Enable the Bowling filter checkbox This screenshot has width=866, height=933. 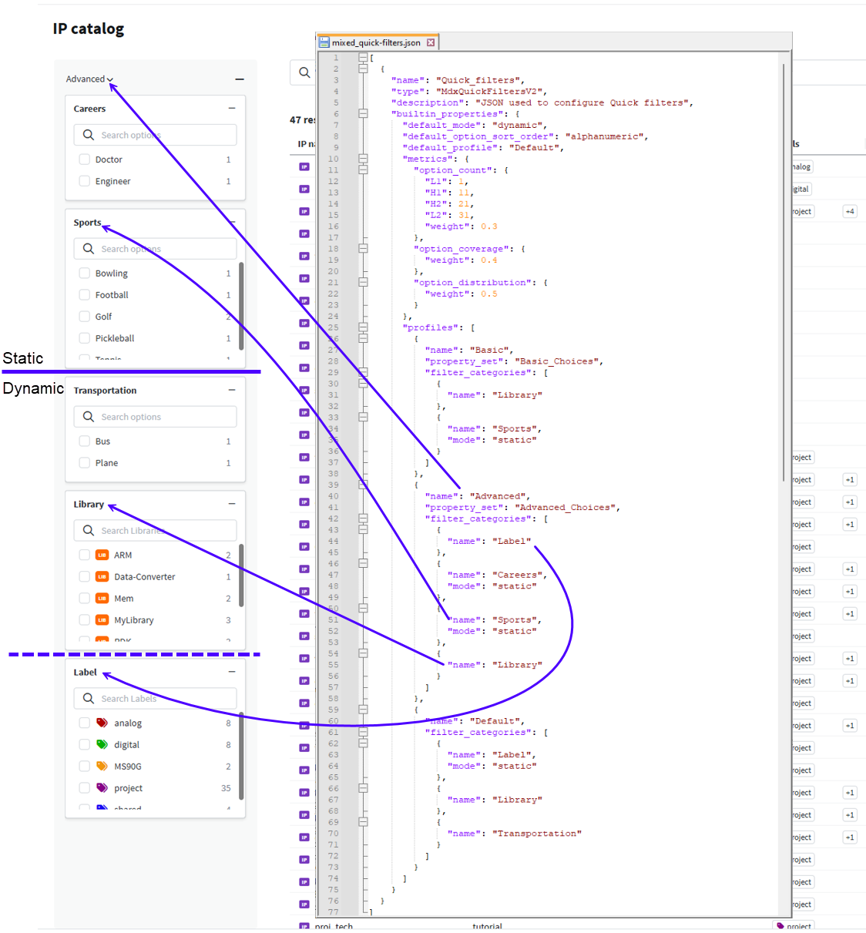[85, 274]
